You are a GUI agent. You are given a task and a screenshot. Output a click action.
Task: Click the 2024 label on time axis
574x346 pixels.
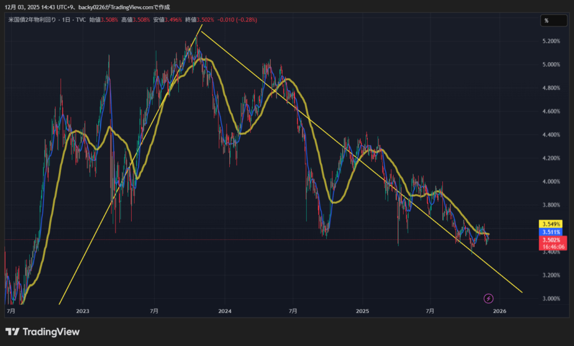[225, 310]
